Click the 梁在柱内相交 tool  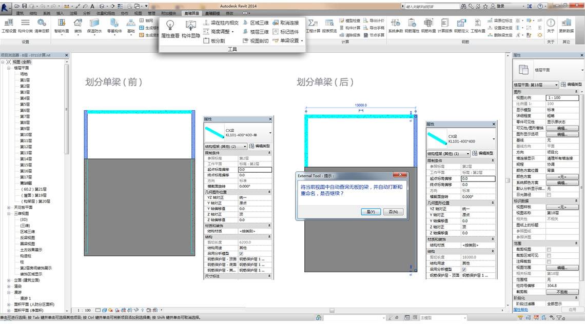(x=221, y=23)
